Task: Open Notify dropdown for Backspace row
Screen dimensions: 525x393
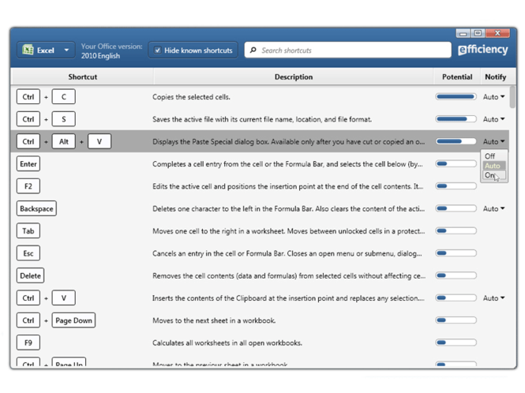Action: point(493,209)
